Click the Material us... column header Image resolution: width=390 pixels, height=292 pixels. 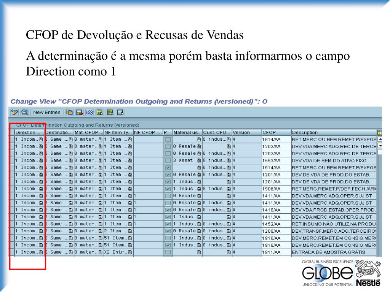tap(187, 132)
